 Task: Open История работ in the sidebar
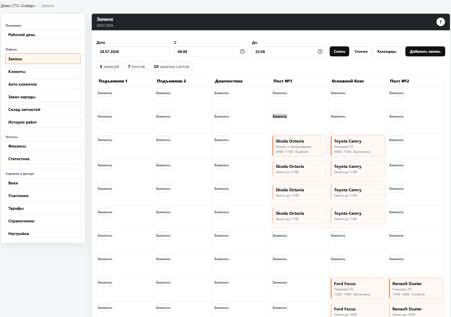43,122
